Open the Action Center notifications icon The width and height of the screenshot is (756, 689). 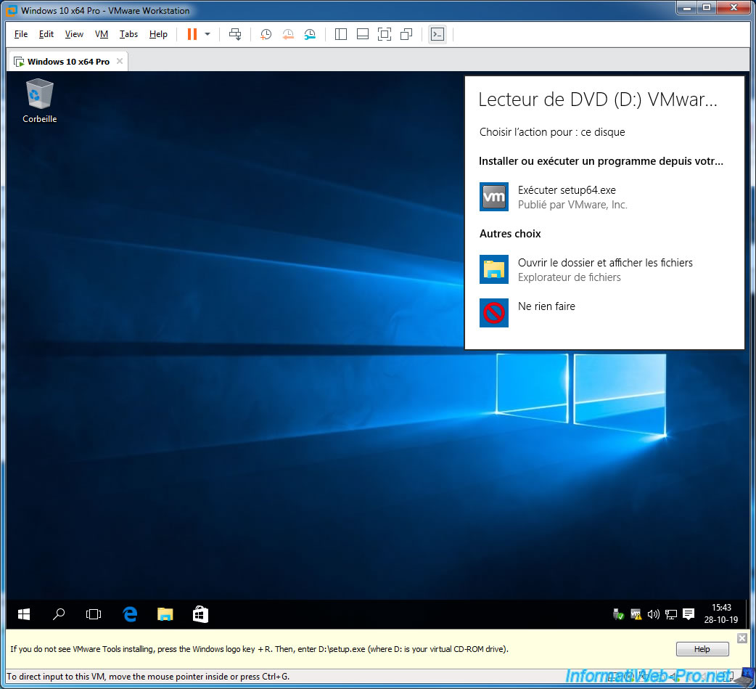coord(689,614)
